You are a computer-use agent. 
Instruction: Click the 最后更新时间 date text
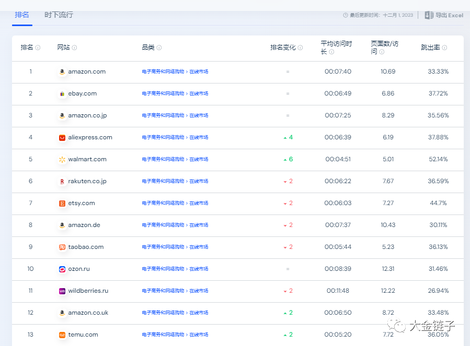click(x=381, y=15)
